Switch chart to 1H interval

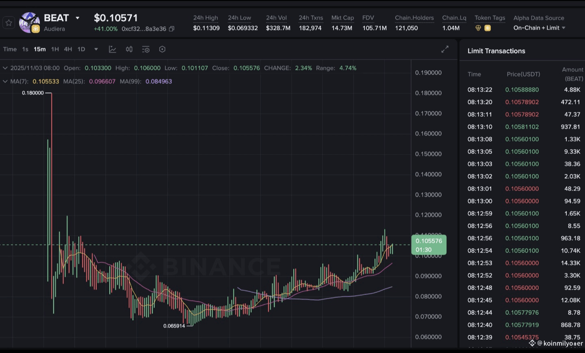click(x=55, y=49)
